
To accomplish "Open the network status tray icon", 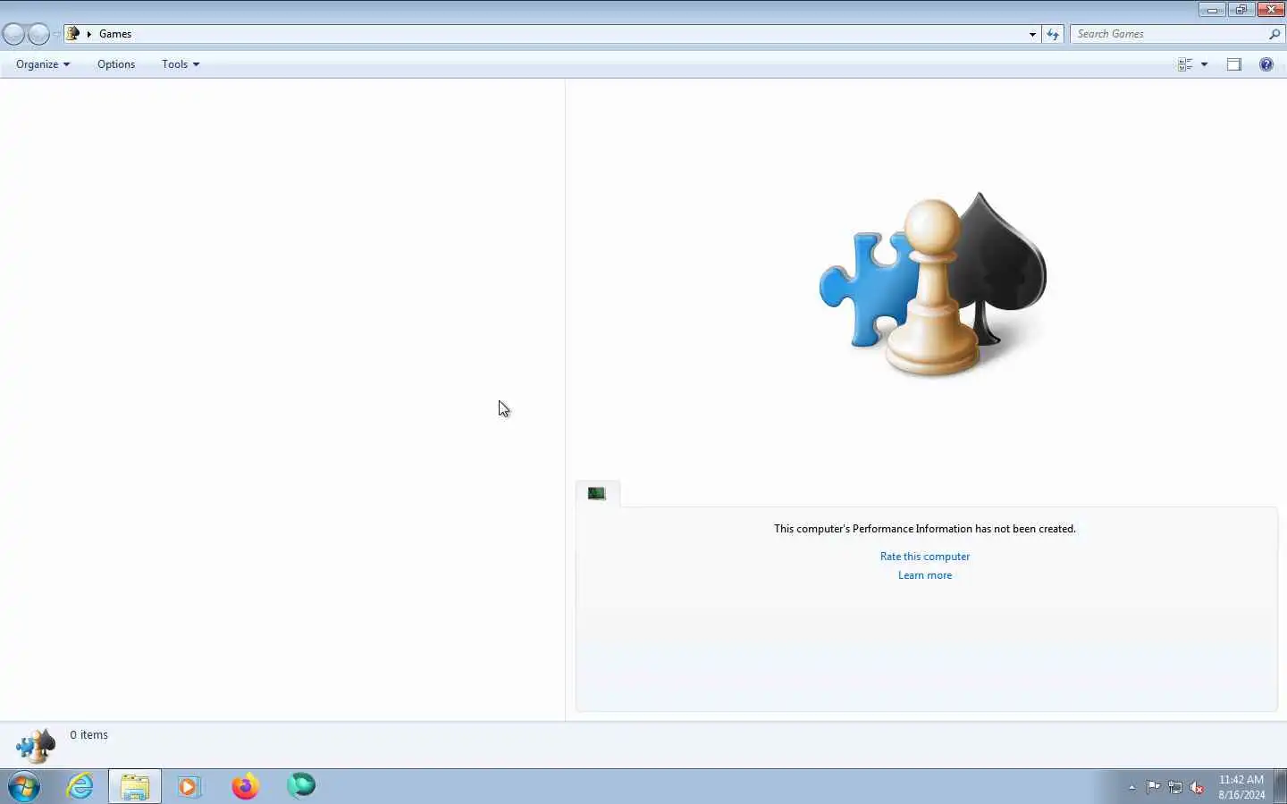I will (x=1175, y=787).
